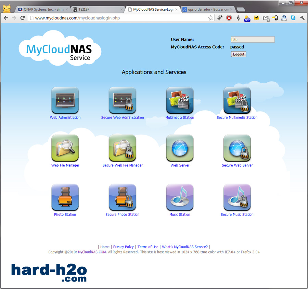
Task: Close the TS219P tab
Action: (x=121, y=10)
